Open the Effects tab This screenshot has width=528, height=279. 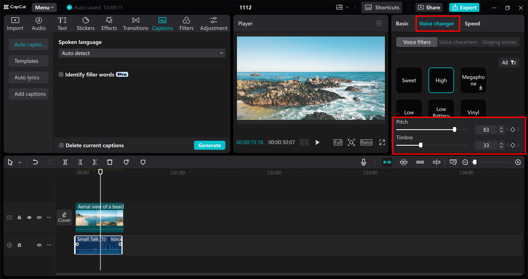coord(109,24)
